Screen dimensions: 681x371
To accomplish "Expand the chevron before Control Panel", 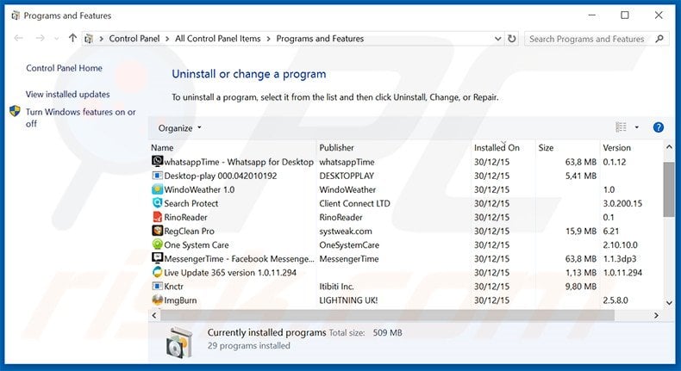I will [101, 39].
